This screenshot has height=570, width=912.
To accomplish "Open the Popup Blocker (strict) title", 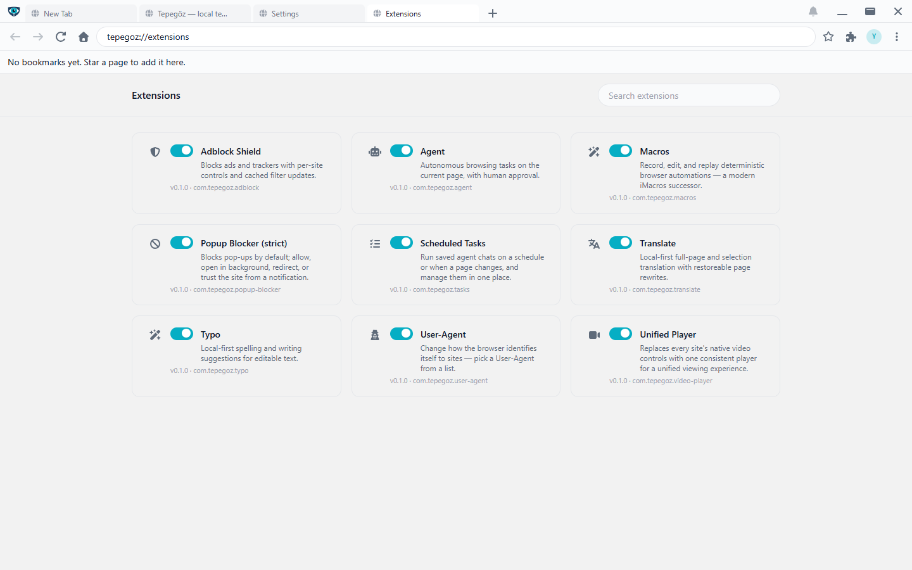I will coord(244,243).
